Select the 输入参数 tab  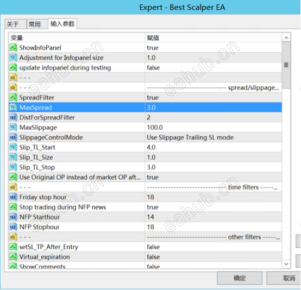pyautogui.click(x=62, y=24)
